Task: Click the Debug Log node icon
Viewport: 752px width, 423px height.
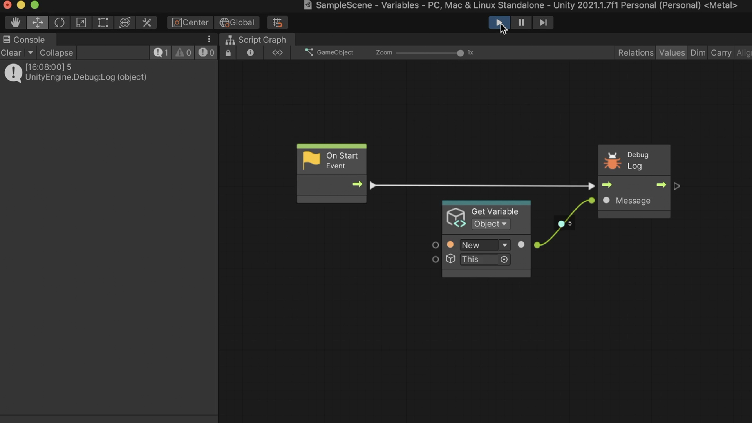Action: [613, 160]
